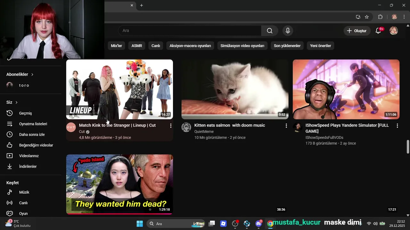This screenshot has width=410, height=230.
Task: Select Simülasyon video oyunları filter chip
Action: point(242,46)
